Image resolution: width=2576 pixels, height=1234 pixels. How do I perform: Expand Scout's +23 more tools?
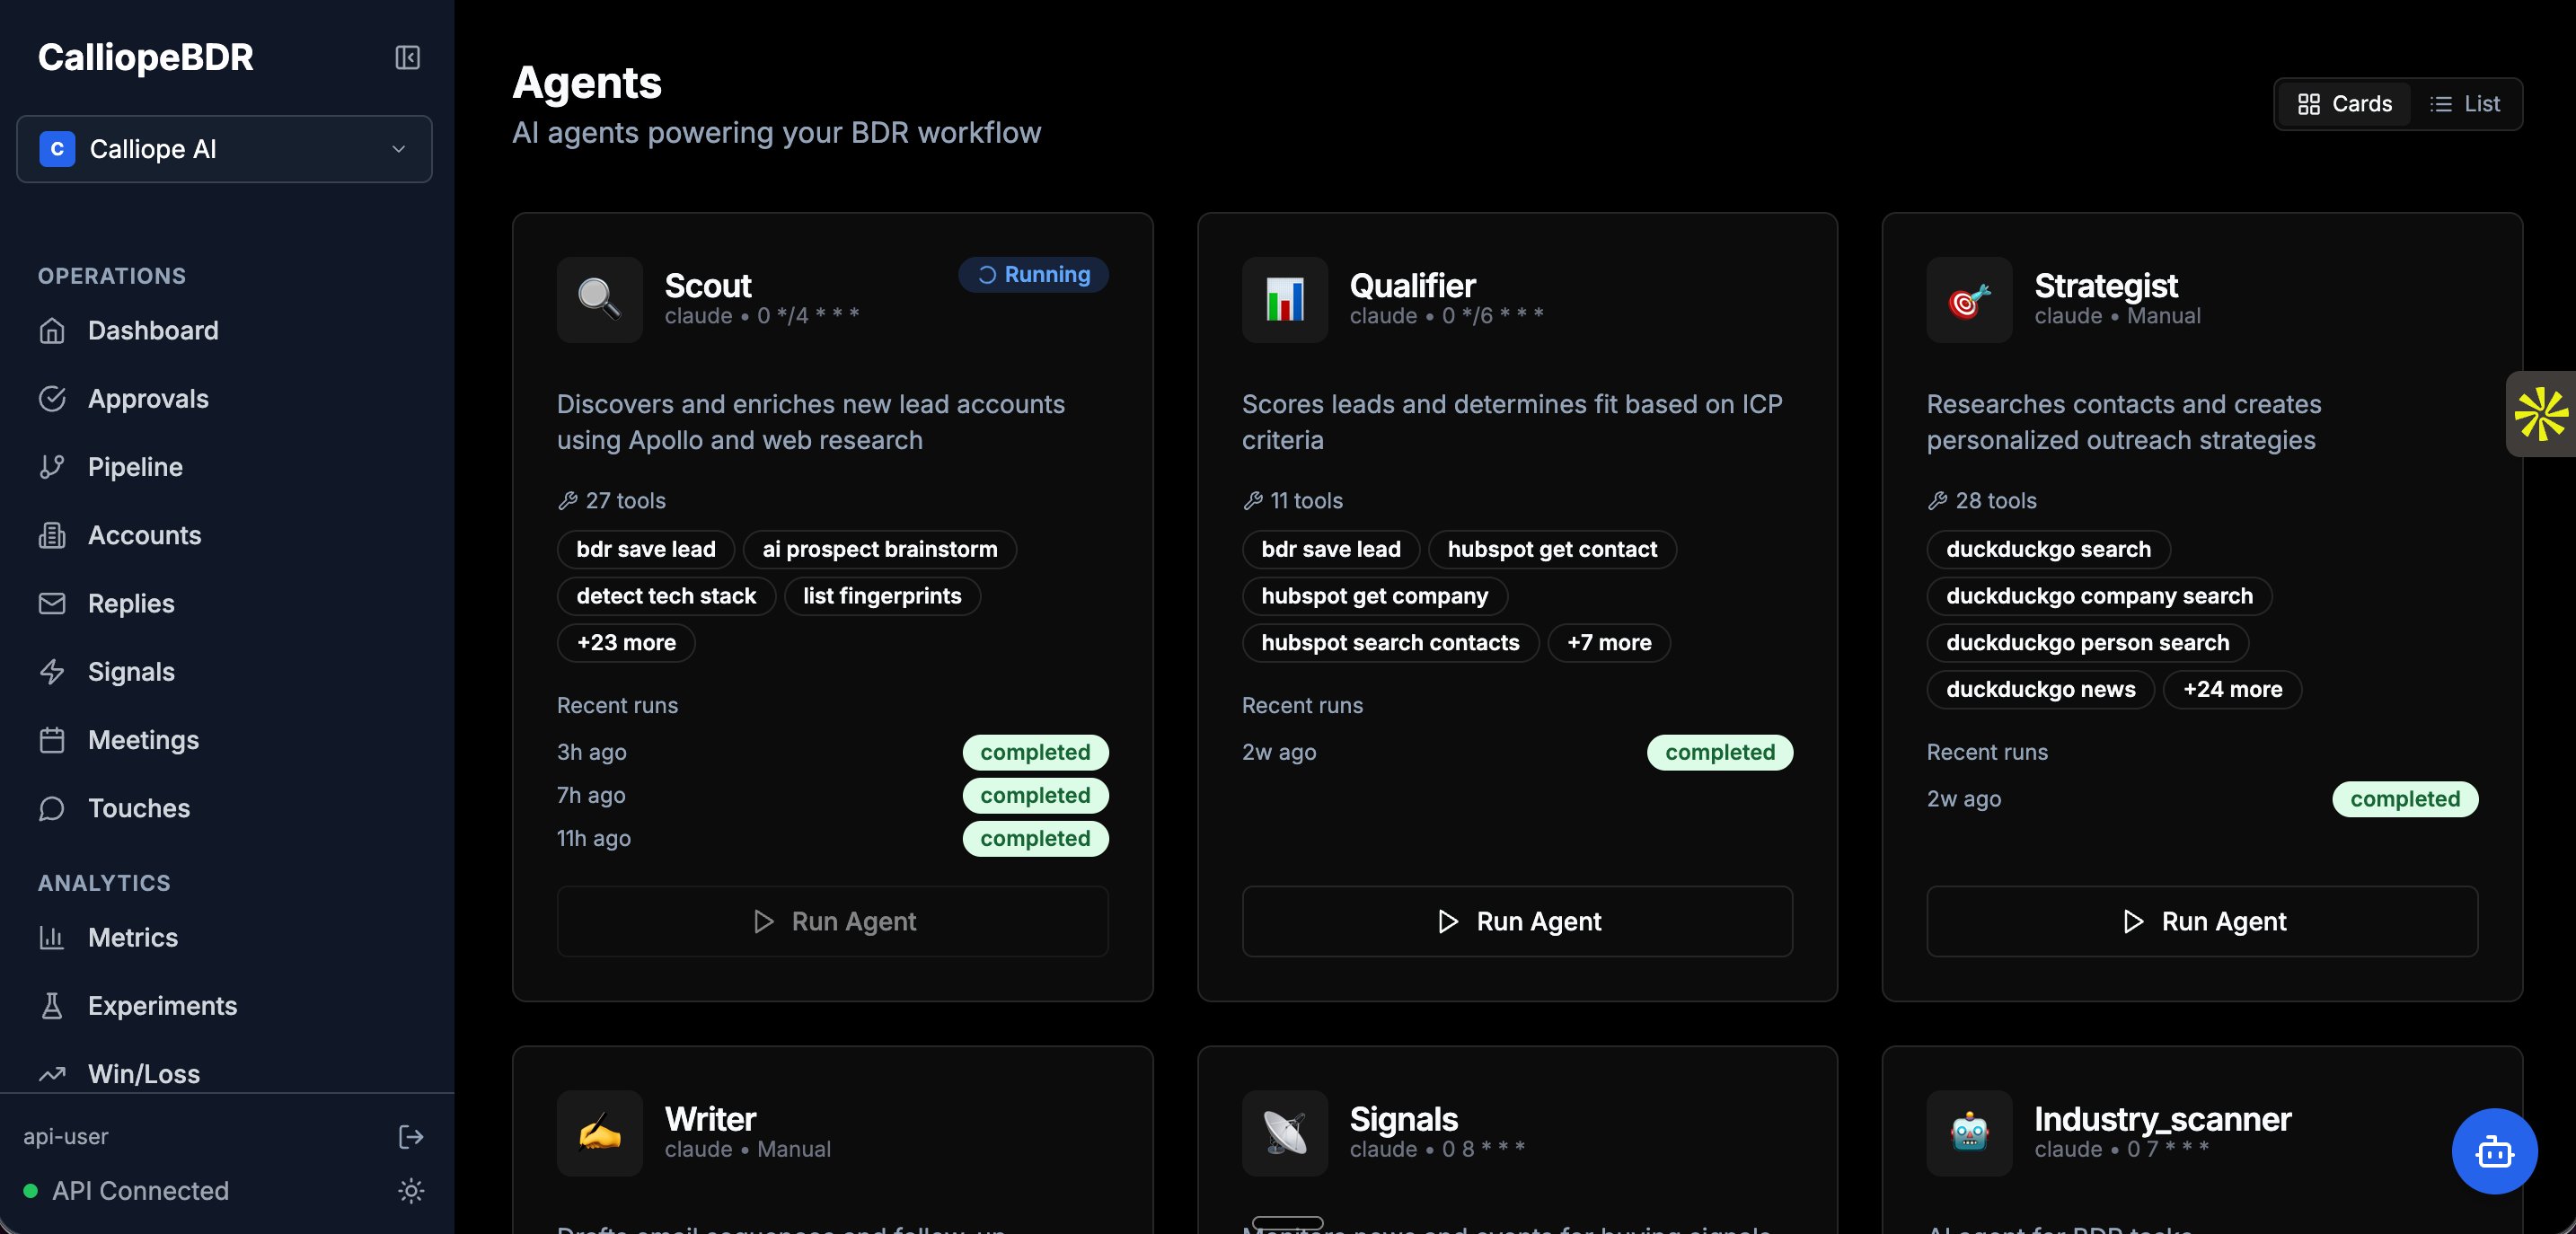point(626,642)
